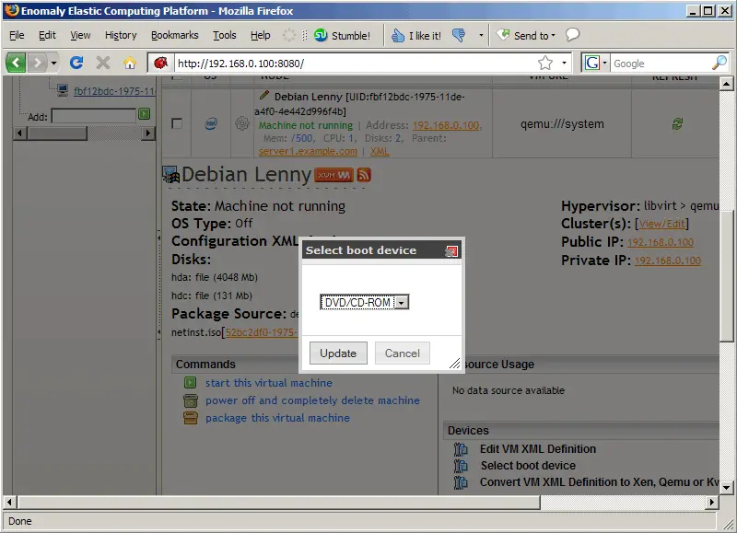737x533 pixels.
Task: Click the Update button in dialog
Action: coord(338,353)
